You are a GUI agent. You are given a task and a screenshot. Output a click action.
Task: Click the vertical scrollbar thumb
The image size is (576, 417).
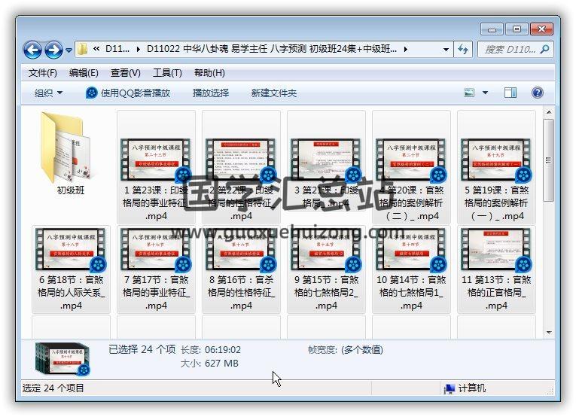click(x=548, y=160)
